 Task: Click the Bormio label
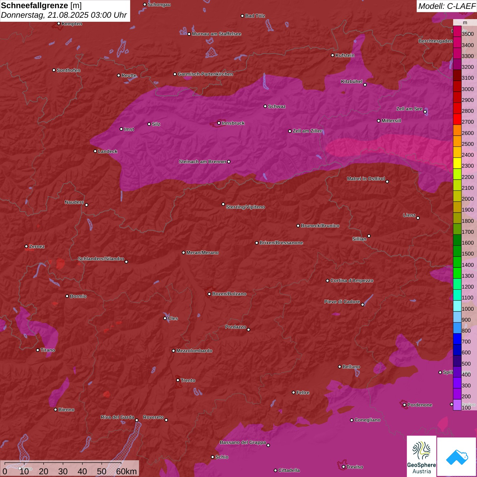pyautogui.click(x=78, y=296)
